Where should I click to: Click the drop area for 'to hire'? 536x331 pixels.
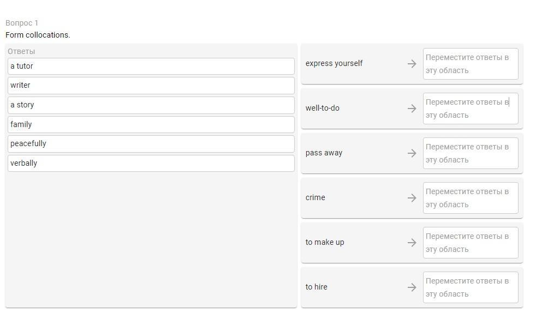(470, 287)
